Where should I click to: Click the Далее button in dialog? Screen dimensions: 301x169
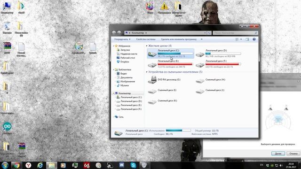pyautogui.click(x=278, y=154)
